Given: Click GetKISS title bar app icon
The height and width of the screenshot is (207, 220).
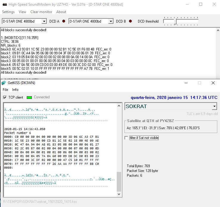Looking at the screenshot, I should click(x=4, y=83).
